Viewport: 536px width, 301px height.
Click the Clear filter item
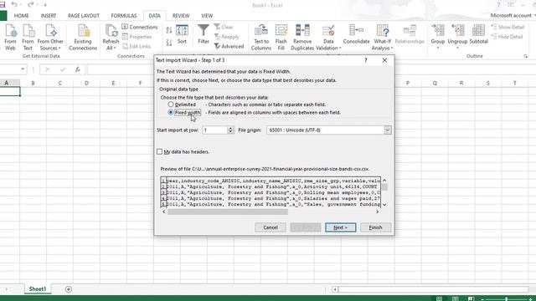pos(224,27)
